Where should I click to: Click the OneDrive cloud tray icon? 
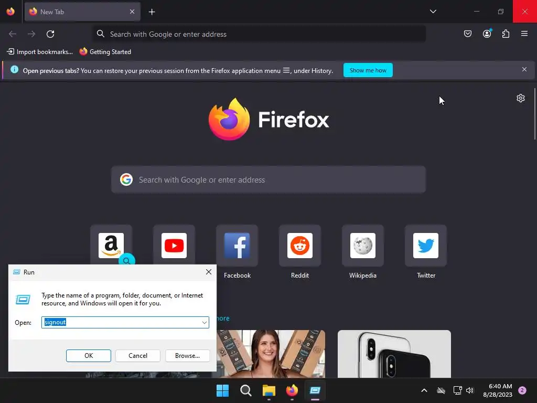click(x=441, y=390)
